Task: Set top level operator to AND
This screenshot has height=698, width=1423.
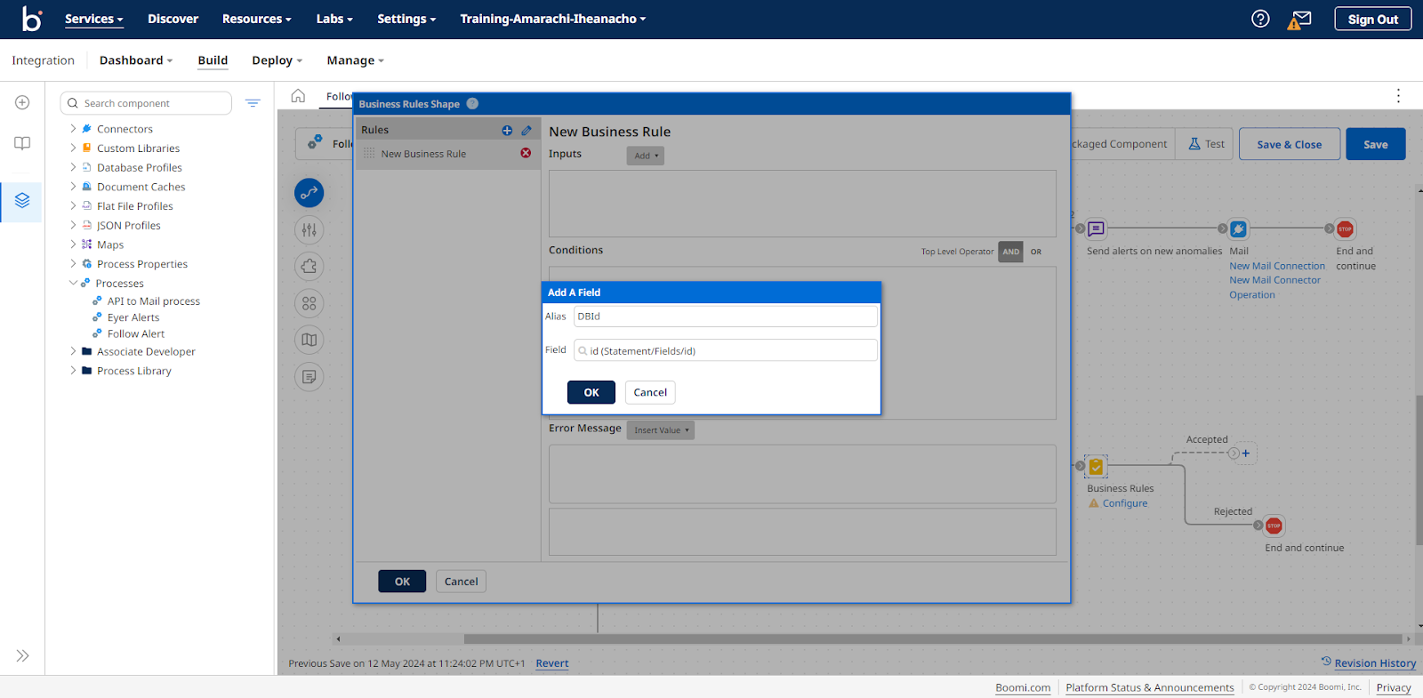Action: point(1010,252)
